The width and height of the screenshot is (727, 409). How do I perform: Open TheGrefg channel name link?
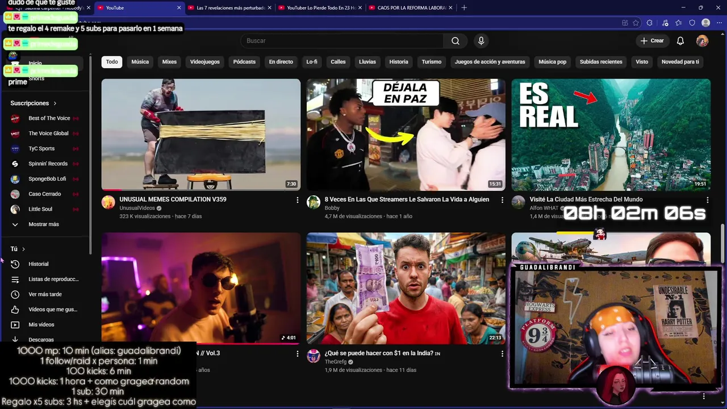[336, 362]
